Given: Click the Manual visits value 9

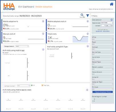Looking at the screenshot, I should coord(4,38).
